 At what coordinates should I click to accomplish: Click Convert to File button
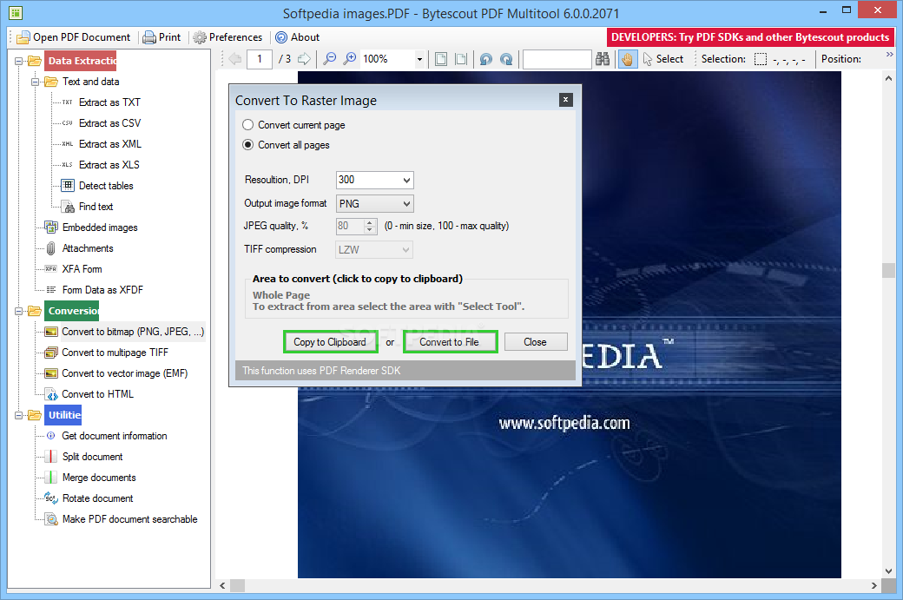450,342
